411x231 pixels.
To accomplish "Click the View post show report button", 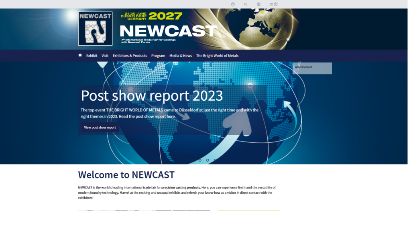I will [x=100, y=128].
